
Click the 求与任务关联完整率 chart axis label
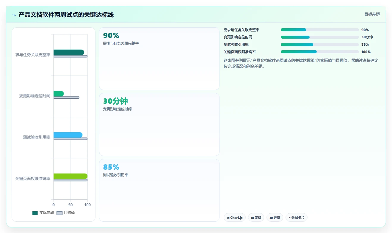point(33,55)
